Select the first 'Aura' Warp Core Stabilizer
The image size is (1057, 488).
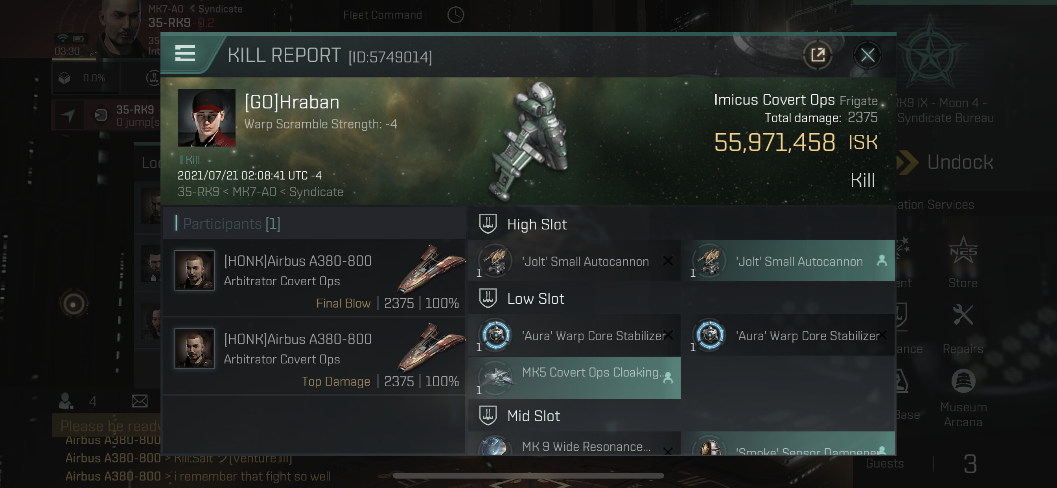coord(574,336)
